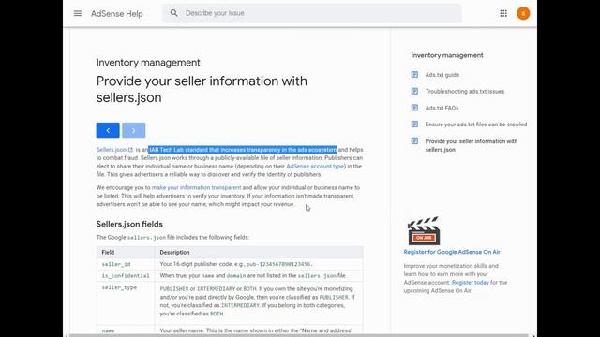The height and width of the screenshot is (337, 600).
Task: Click the Sellers.json fields heading
Action: point(129,224)
